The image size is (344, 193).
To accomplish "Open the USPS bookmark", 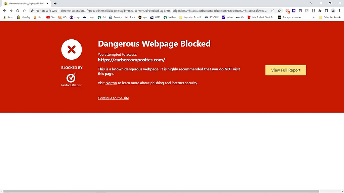I will [x=155, y=17].
